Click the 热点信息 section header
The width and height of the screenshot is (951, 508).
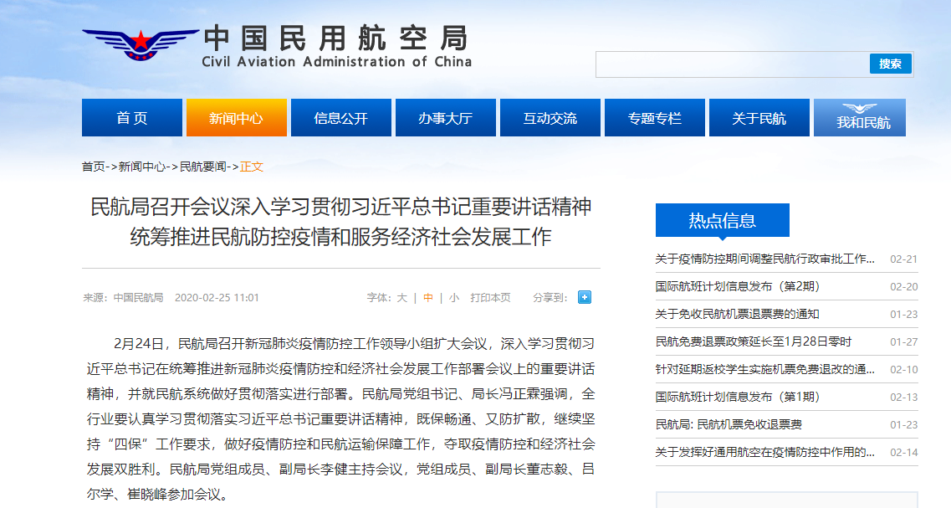click(723, 220)
